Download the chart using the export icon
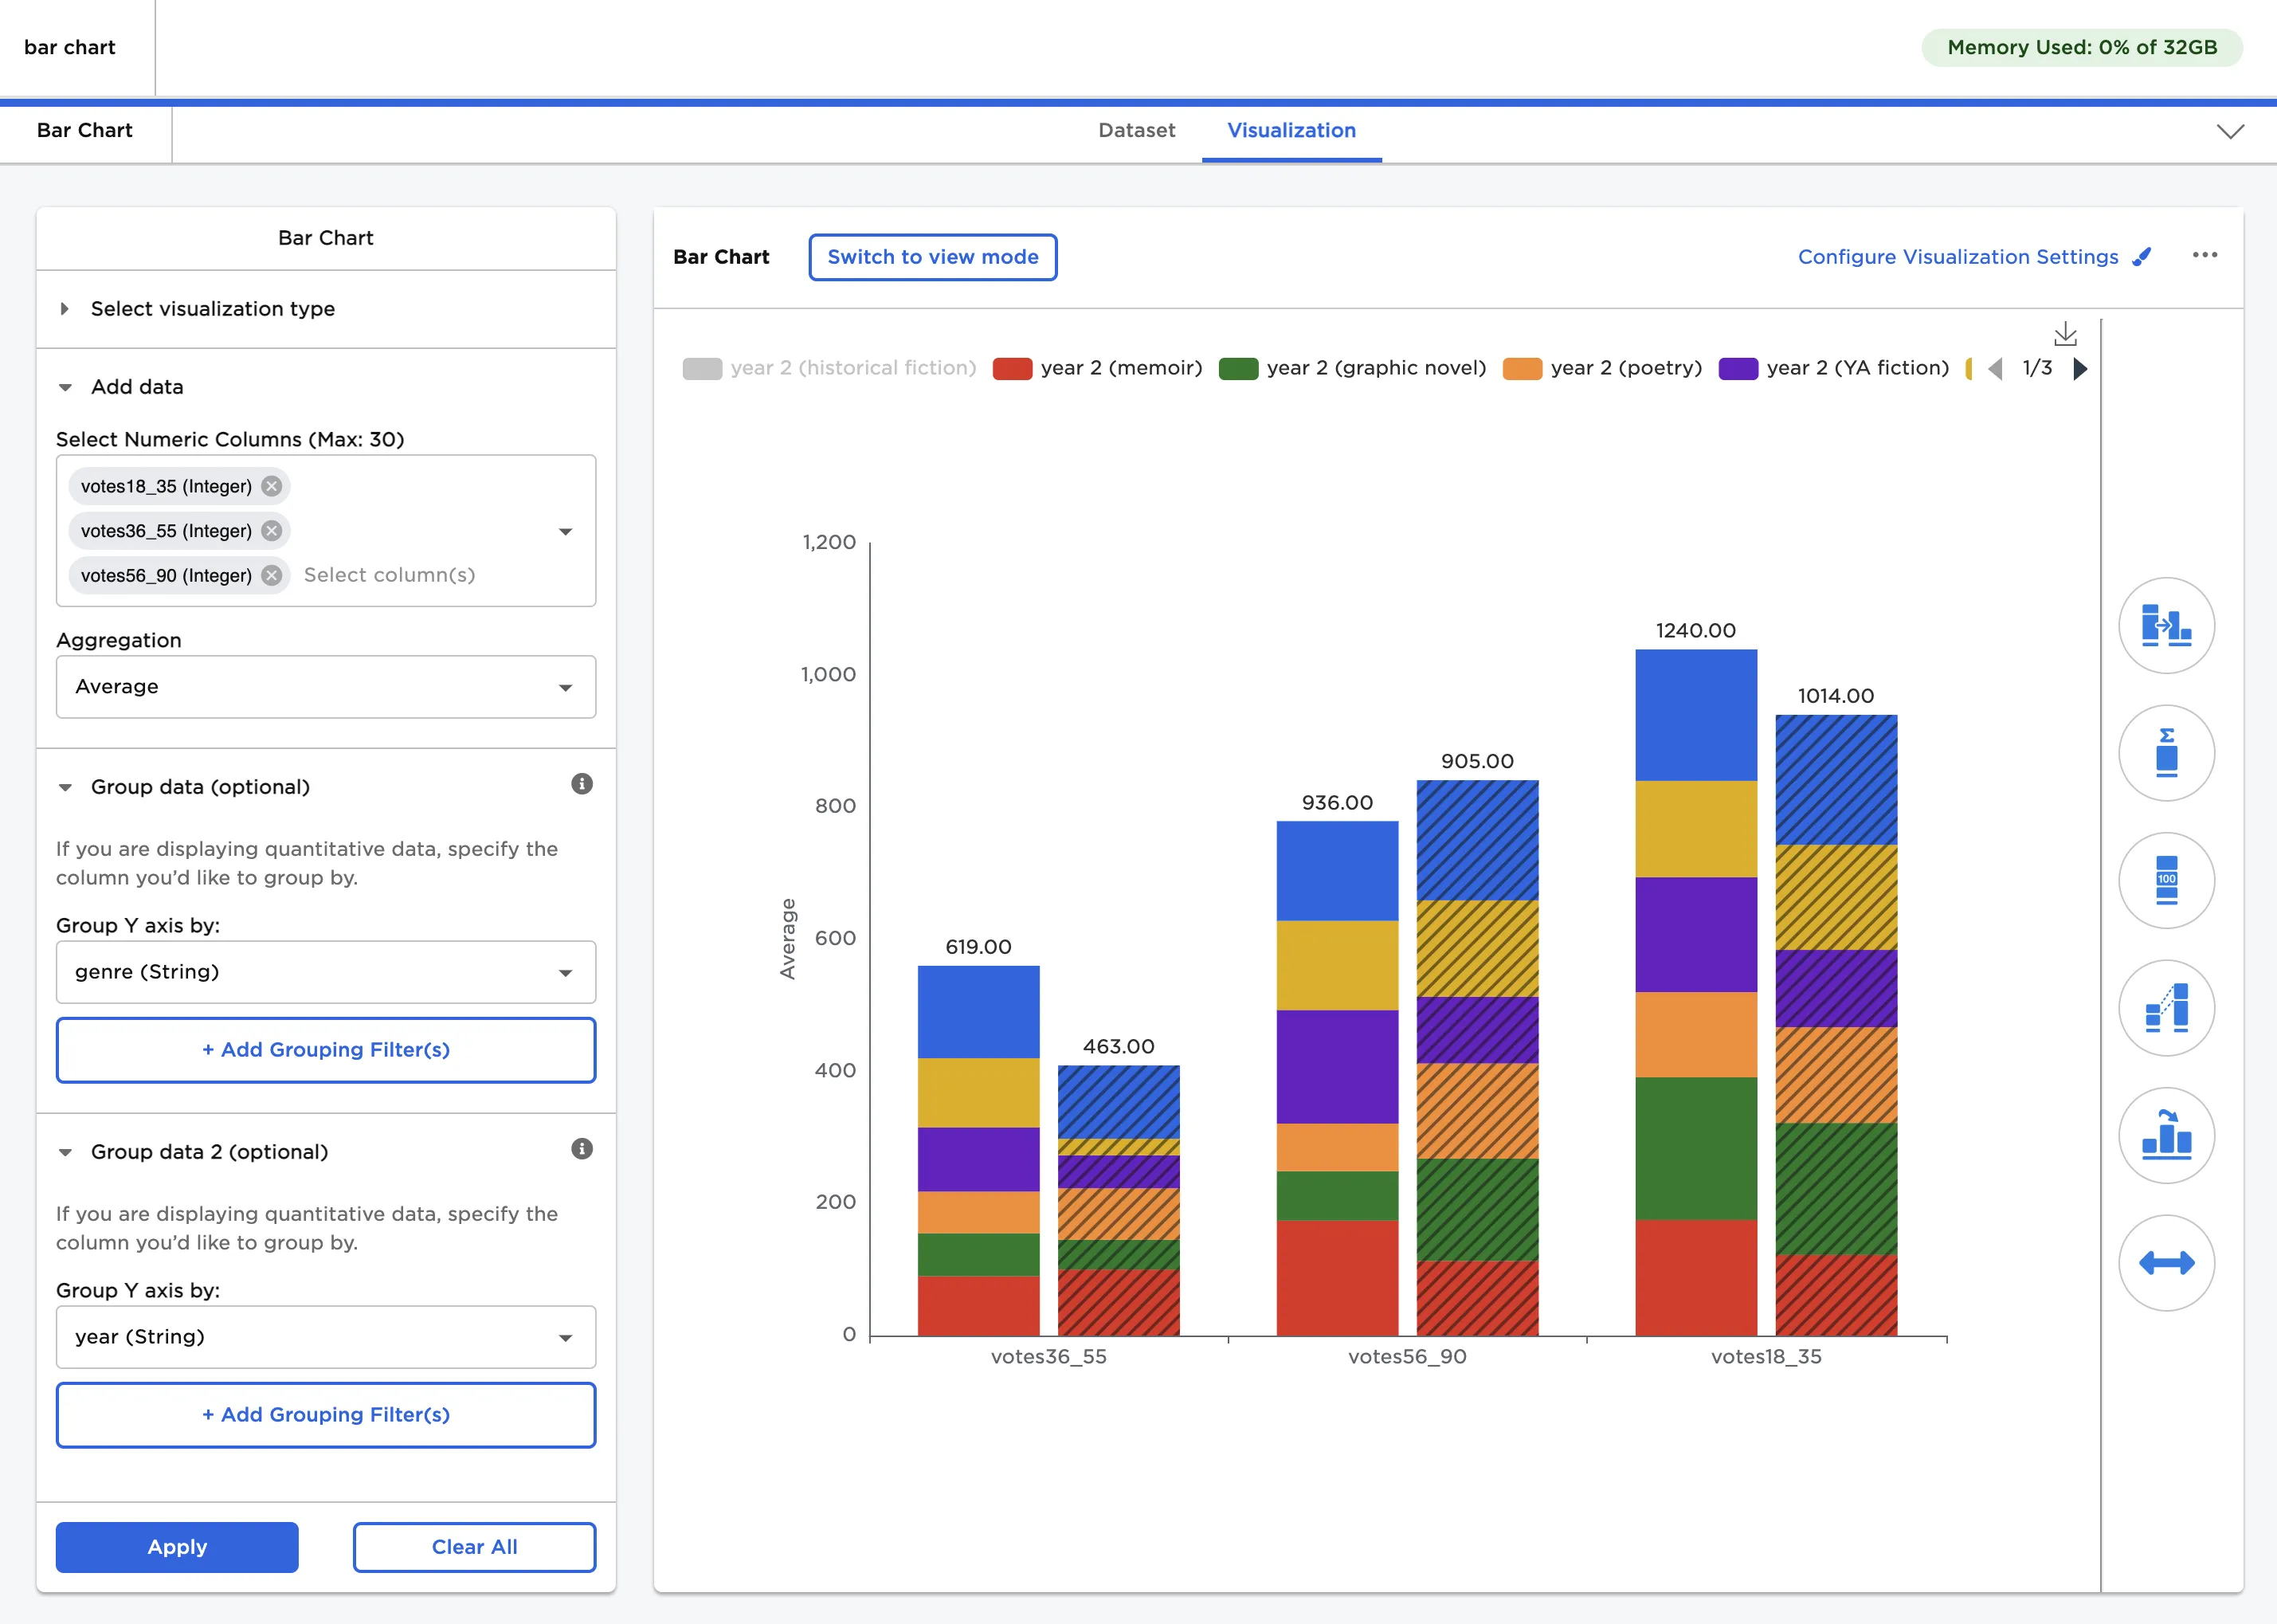Screen dimensions: 2277x1624 [2065, 333]
